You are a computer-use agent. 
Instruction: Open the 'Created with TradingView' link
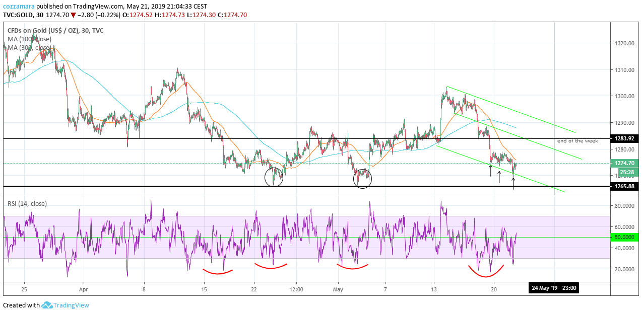[46, 305]
